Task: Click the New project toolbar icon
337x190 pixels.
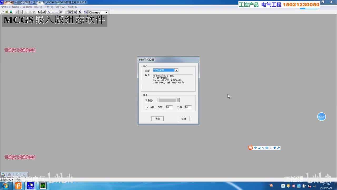Action: 3,12
